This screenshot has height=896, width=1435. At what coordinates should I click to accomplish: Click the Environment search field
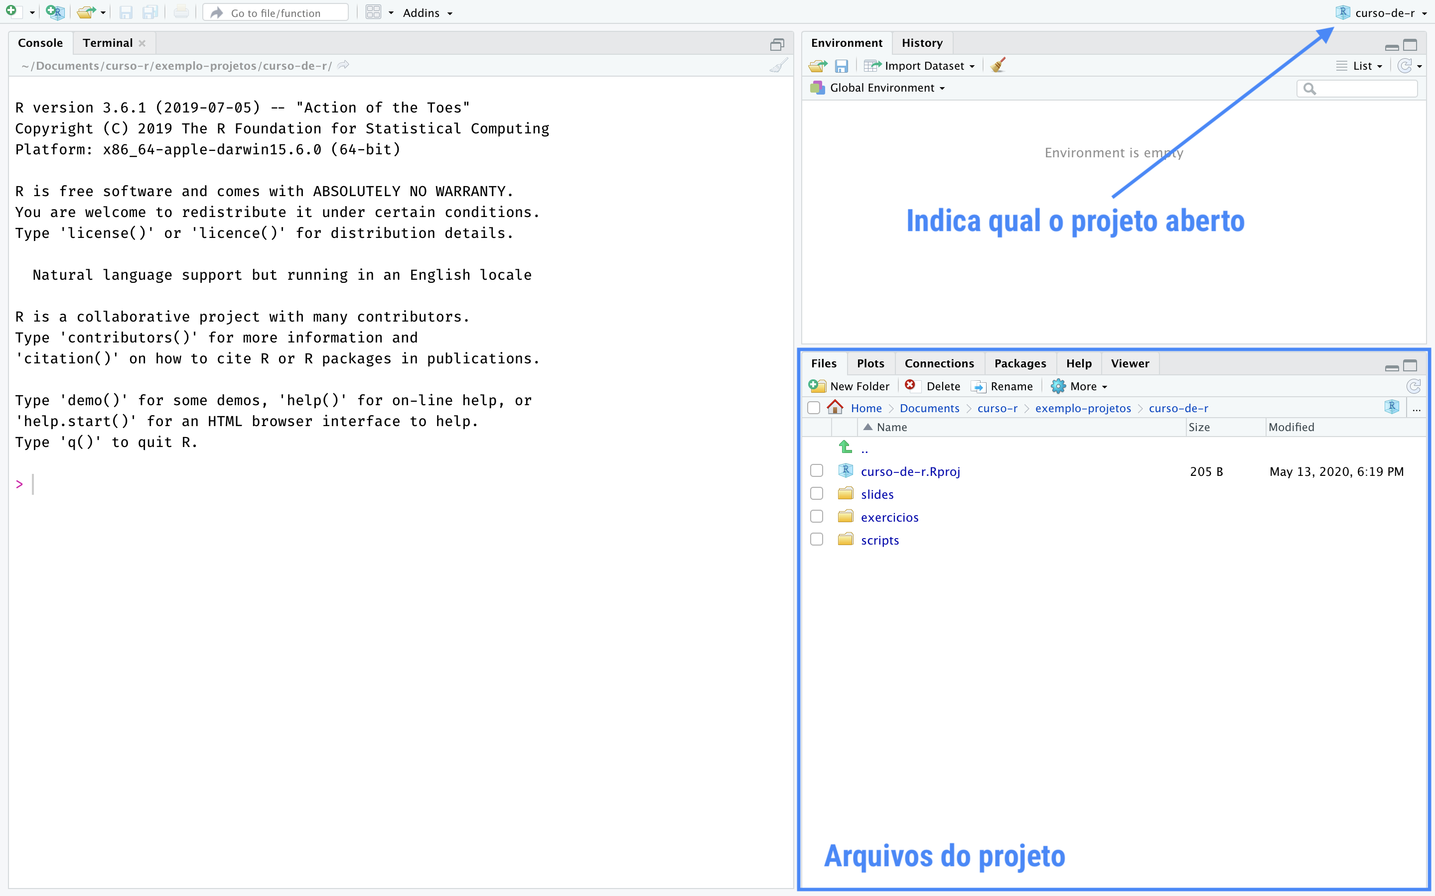(x=1363, y=88)
